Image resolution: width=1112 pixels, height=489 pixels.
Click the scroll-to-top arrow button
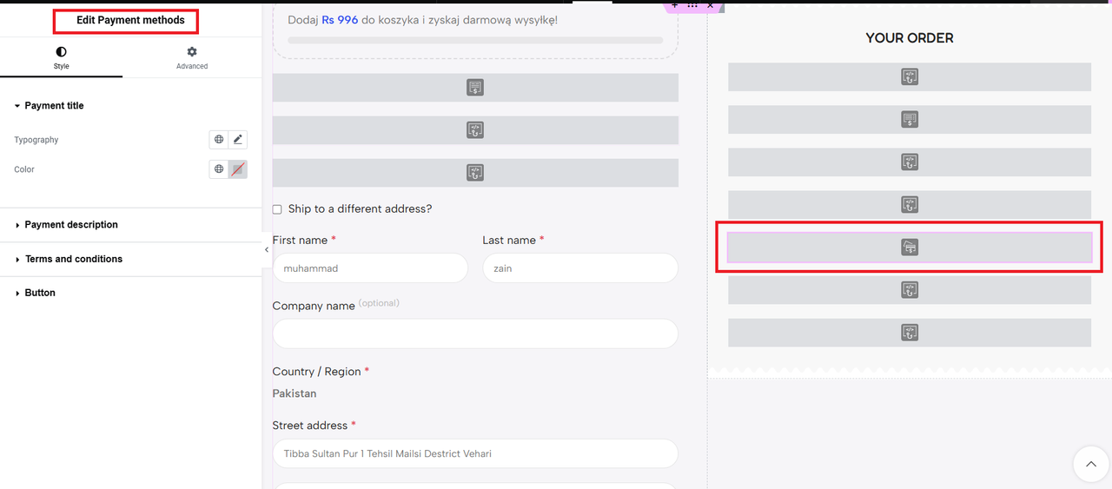click(1090, 465)
